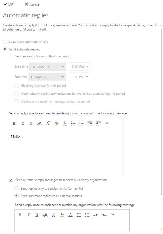Screen dimensions: 163x234
Task: Expand more formatting options in outside-organization editor
Action: click(x=113, y=215)
